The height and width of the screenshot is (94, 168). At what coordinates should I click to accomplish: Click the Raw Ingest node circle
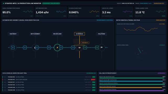13,48
